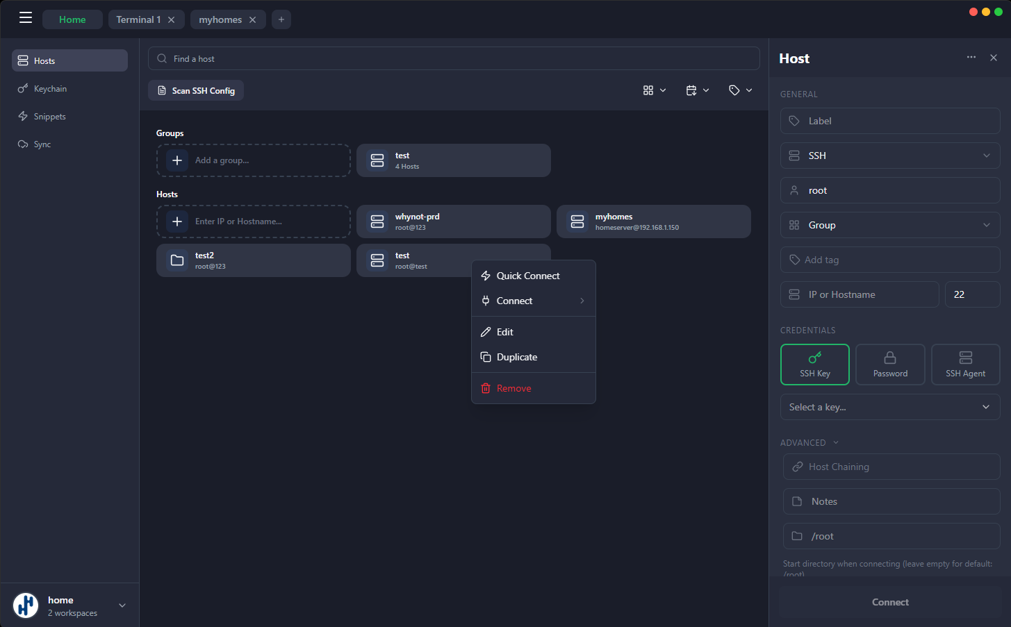Add a new group with the plus icon

[176, 160]
